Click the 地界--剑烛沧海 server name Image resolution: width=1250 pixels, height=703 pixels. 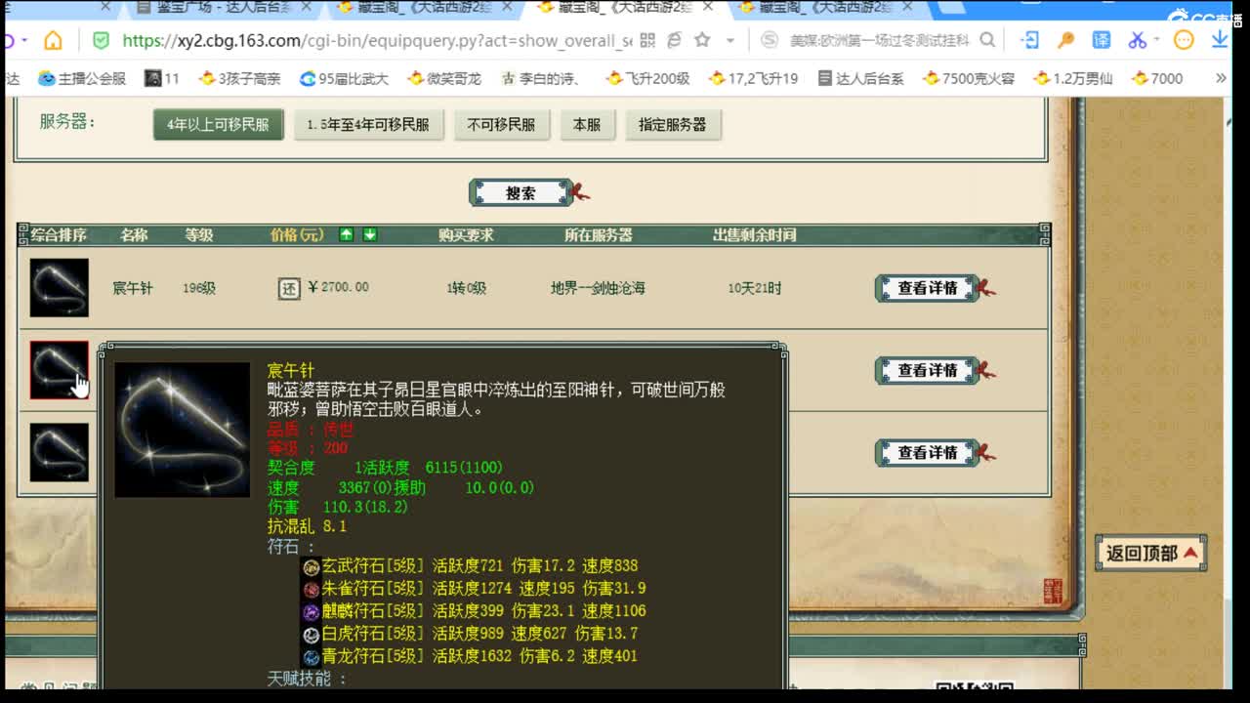coord(598,288)
